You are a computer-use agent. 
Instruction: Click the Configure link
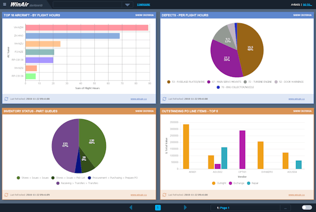tap(143, 5)
